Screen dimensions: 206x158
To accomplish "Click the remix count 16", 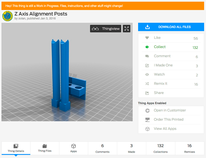I will point(196,84).
